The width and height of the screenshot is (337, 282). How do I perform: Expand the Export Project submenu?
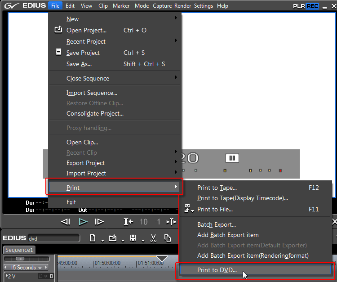[x=114, y=163]
